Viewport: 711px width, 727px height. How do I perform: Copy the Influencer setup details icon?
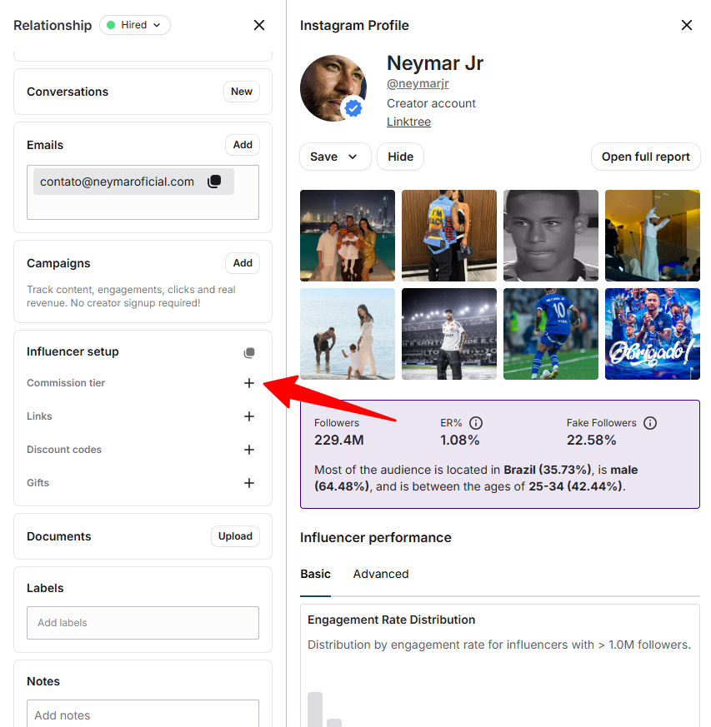[249, 353]
